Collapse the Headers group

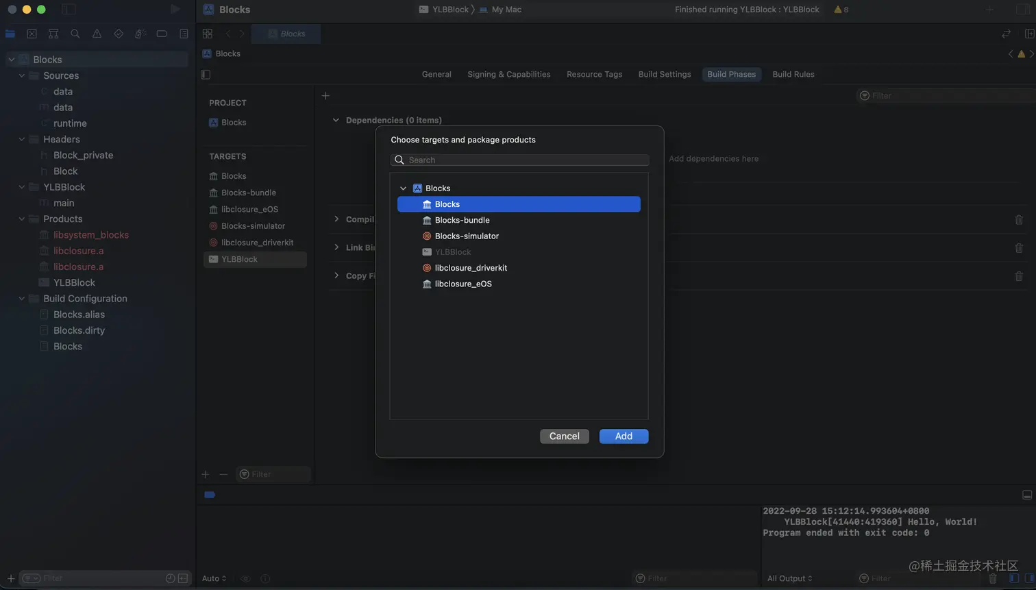(x=22, y=140)
